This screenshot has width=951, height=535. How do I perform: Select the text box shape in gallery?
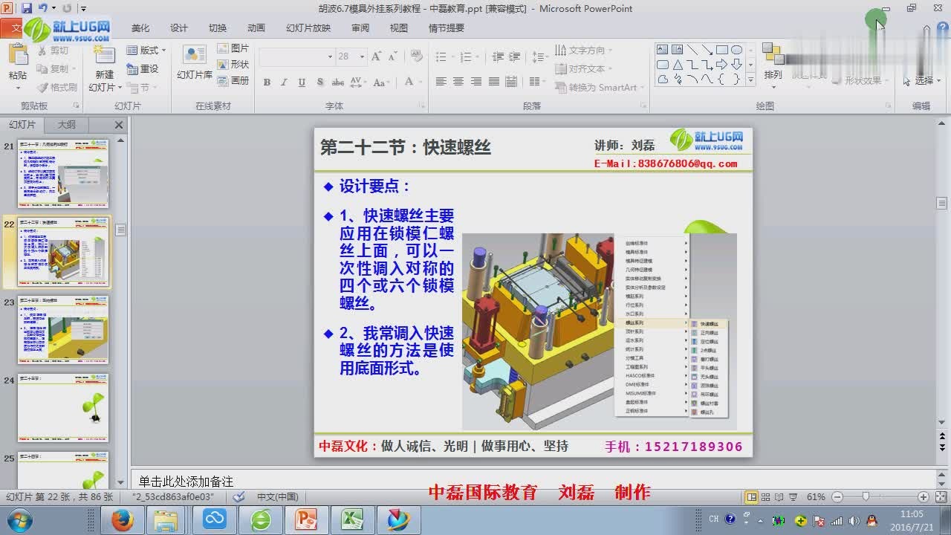662,50
